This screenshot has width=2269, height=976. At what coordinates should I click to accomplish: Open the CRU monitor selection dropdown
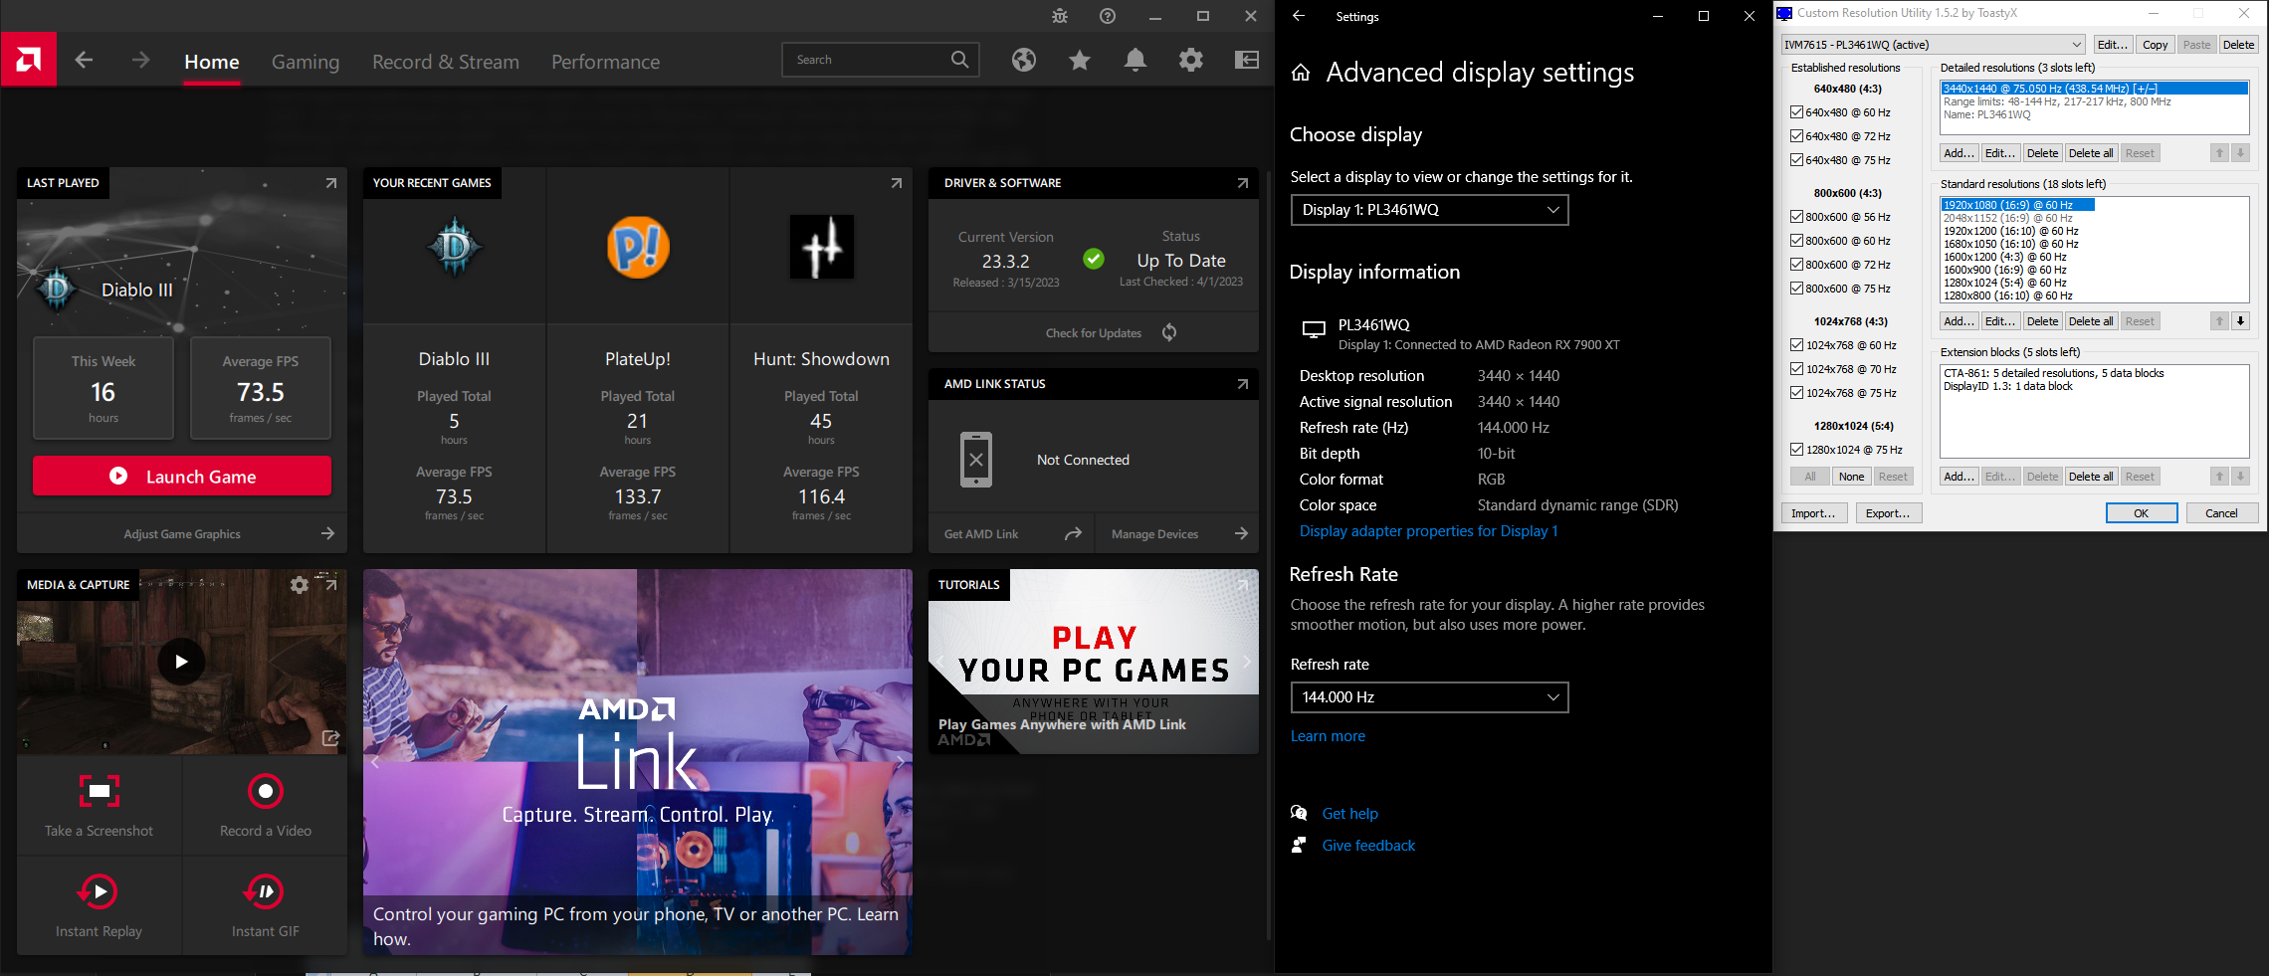pos(1933,45)
